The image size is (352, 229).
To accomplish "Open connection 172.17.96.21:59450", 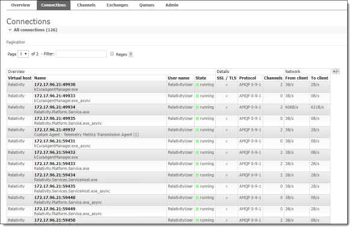I will click(55, 220).
